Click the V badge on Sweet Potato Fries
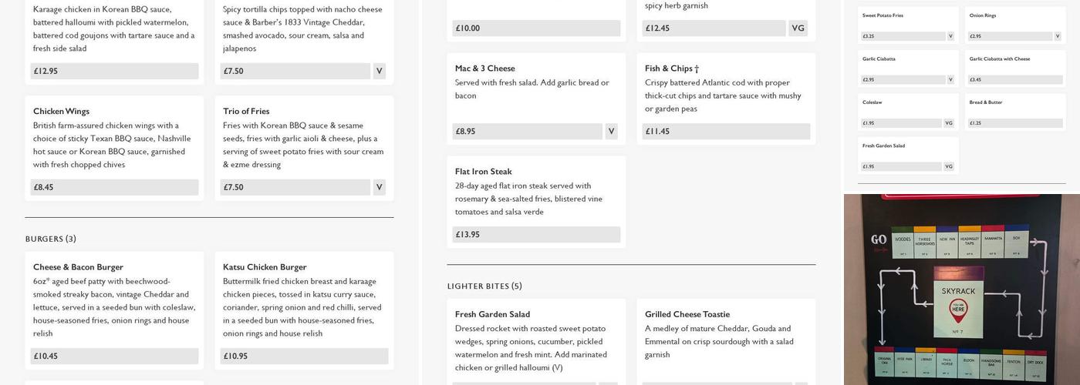Viewport: 1080px width, 385px height. 950,36
